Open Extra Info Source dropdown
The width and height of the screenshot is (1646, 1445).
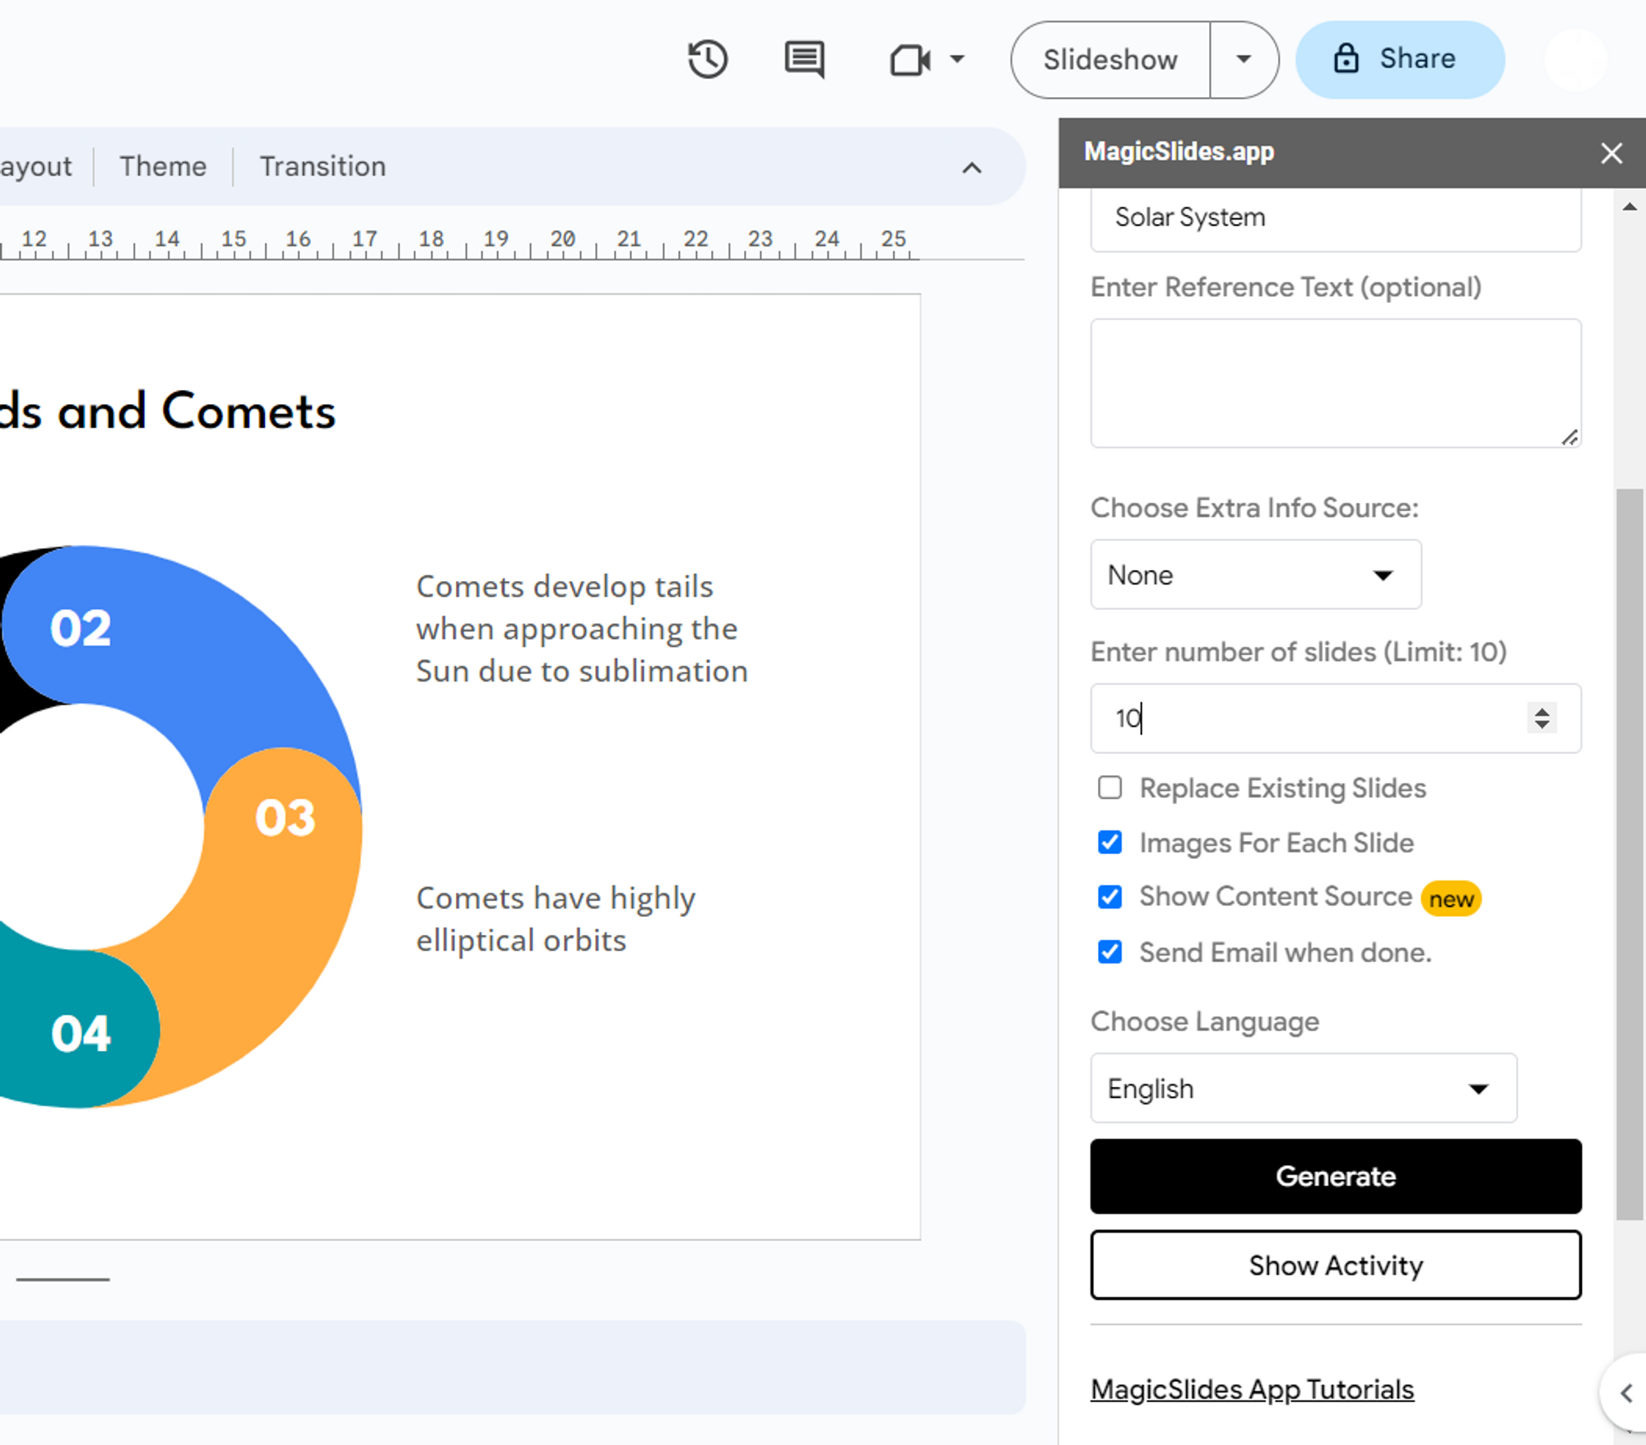[x=1255, y=574]
